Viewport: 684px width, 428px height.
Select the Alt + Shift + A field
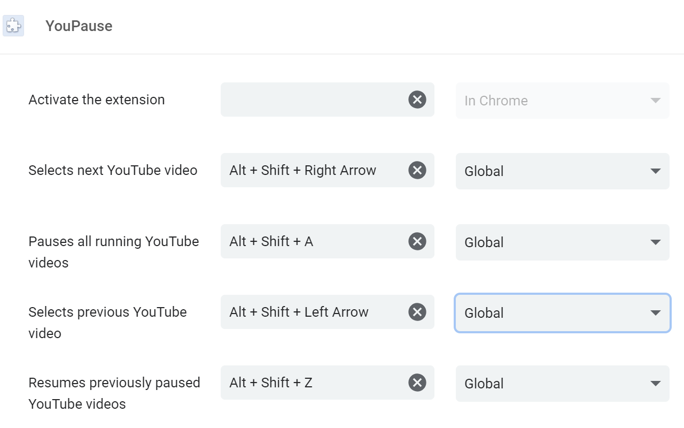(302, 241)
